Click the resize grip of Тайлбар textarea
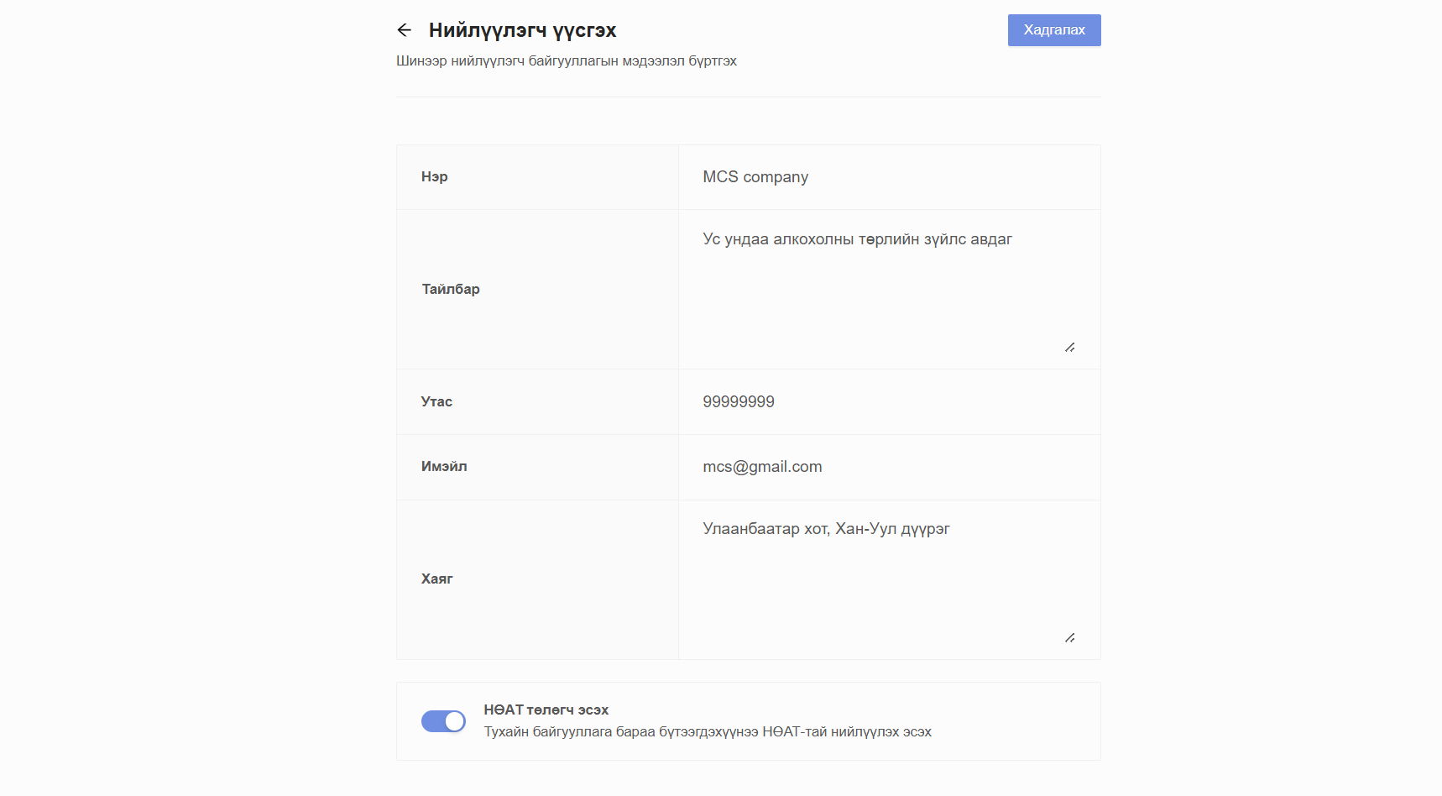Screen dimensions: 1442x796 (x=1070, y=346)
